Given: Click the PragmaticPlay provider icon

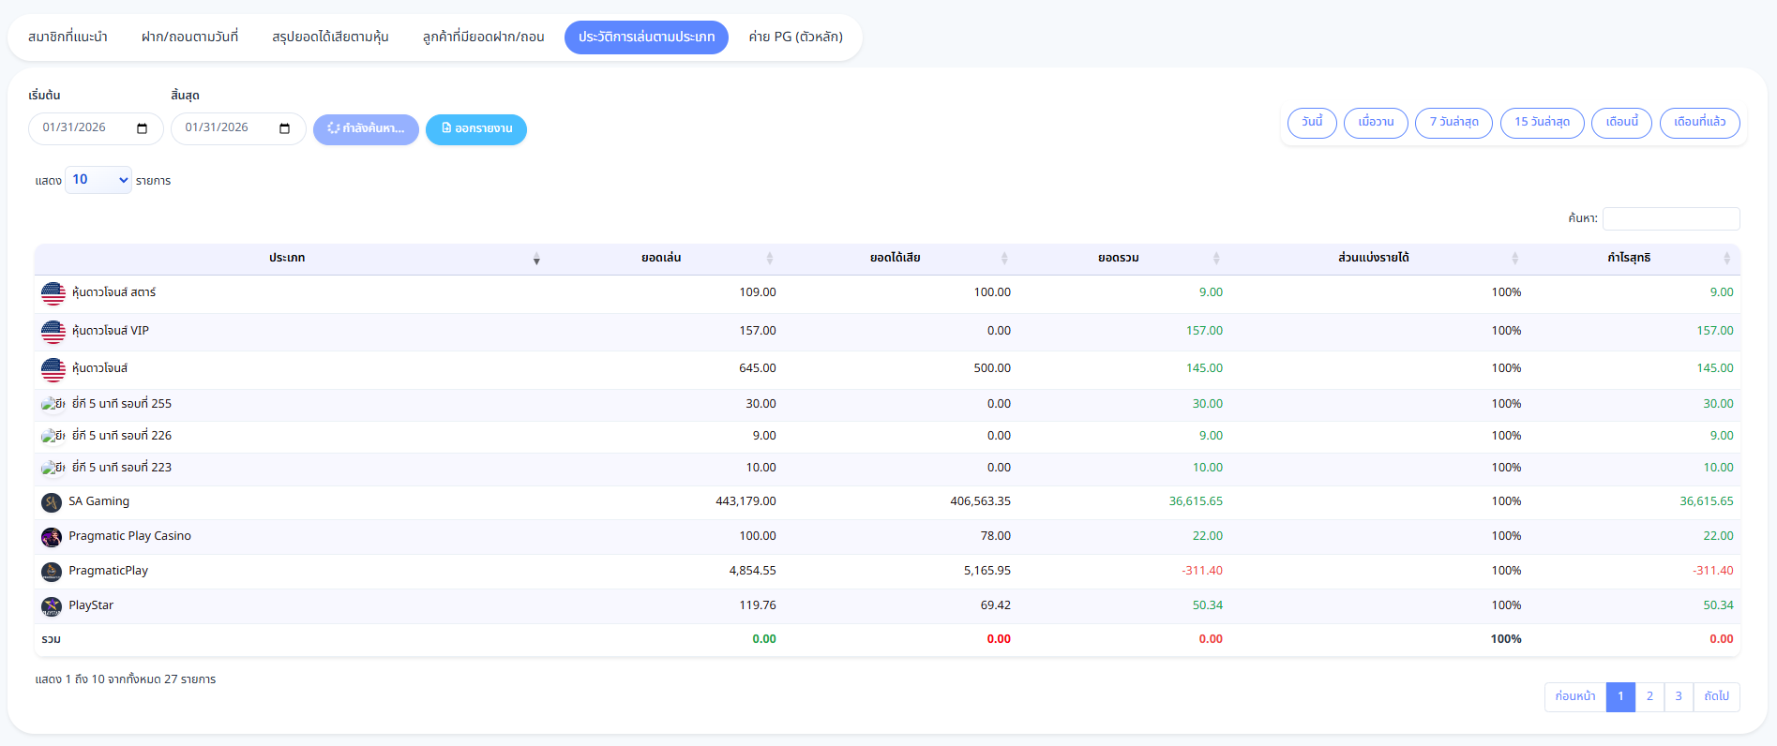Looking at the screenshot, I should coord(52,572).
